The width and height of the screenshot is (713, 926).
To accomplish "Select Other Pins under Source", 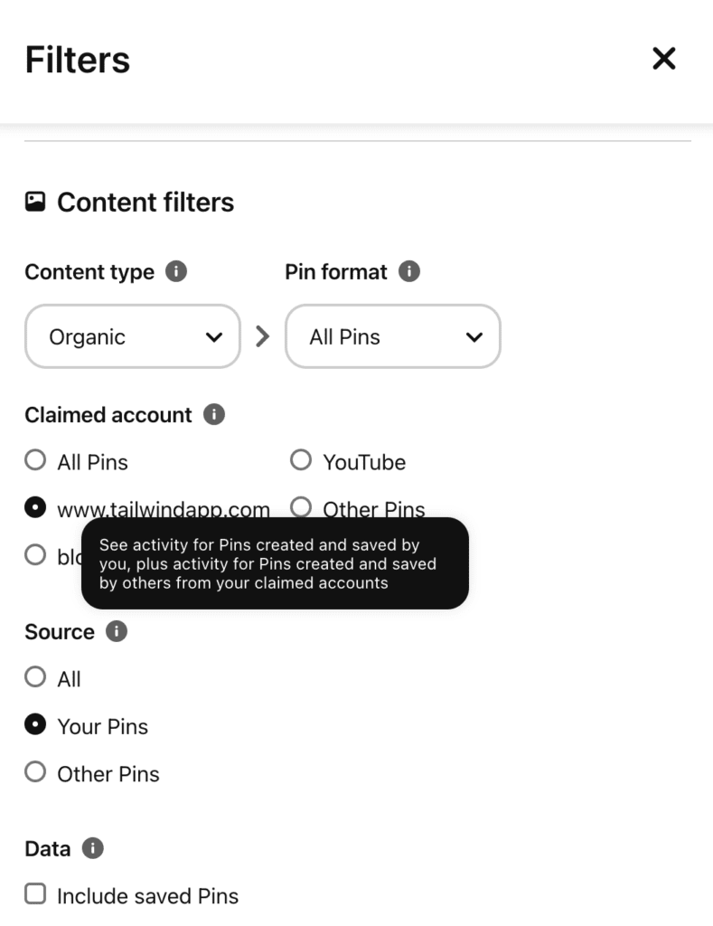I will 34,772.
